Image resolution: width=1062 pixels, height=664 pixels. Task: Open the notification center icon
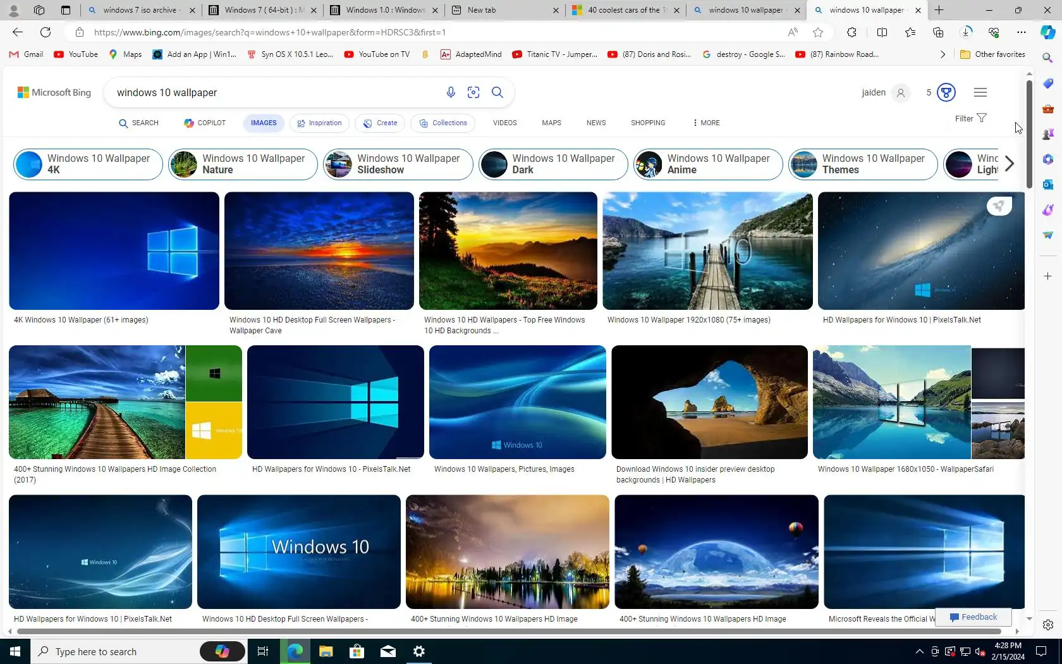tap(1041, 651)
